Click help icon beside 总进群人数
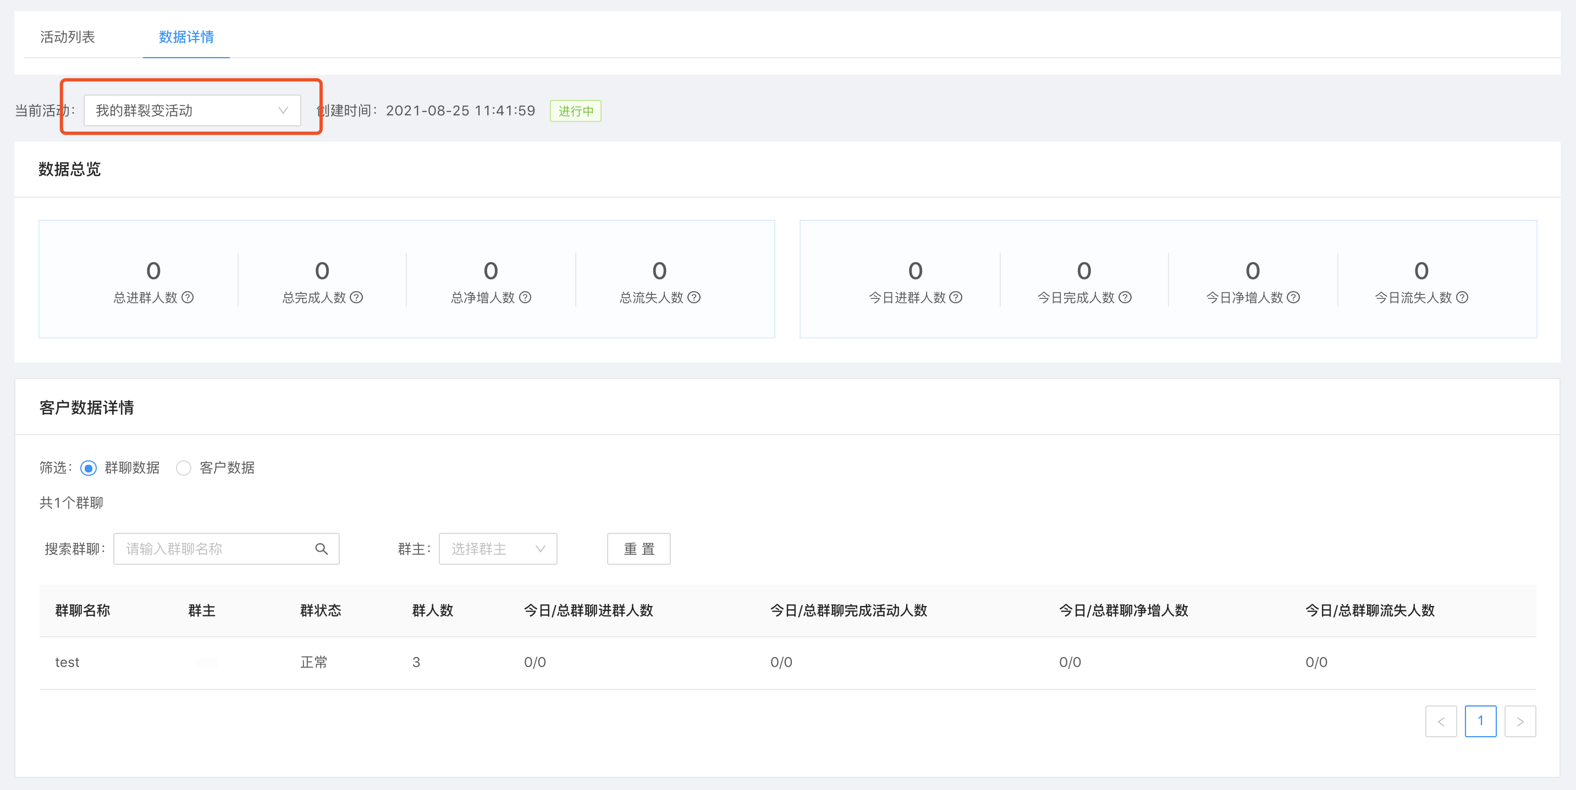Viewport: 1576px width, 790px height. point(188,298)
